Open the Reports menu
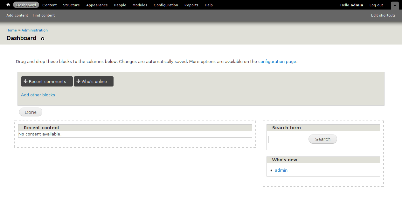 point(191,5)
